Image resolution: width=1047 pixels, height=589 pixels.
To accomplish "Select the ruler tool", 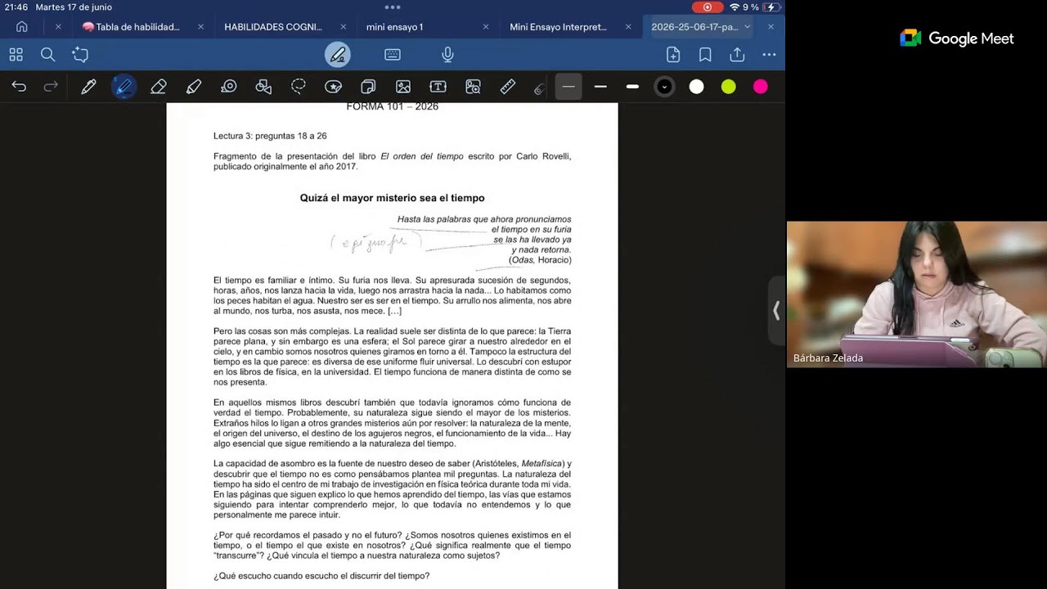I will [508, 87].
